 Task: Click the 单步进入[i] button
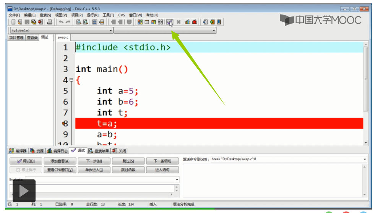(94, 170)
